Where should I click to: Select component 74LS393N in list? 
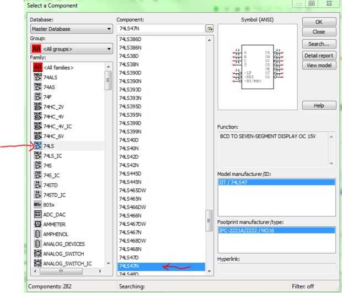(x=130, y=98)
